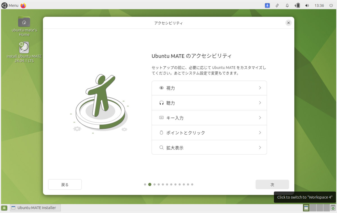Screen dimensions: 337x213
Task: Open the Menu in the top panel
Action: (10, 5)
